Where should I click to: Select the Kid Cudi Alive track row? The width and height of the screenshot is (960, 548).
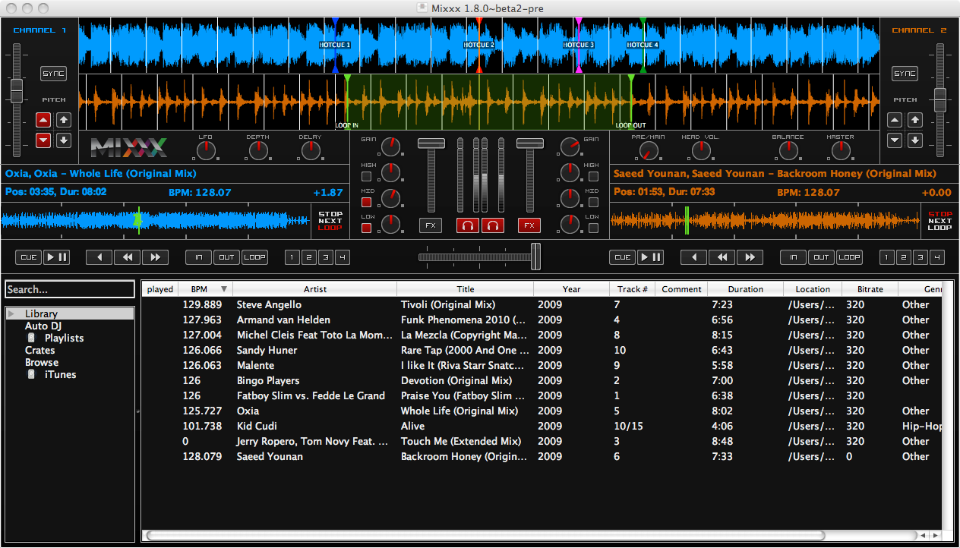click(543, 426)
